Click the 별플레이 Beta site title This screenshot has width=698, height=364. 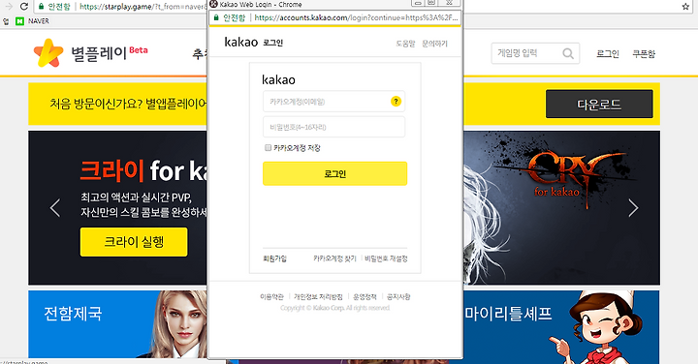(x=109, y=53)
